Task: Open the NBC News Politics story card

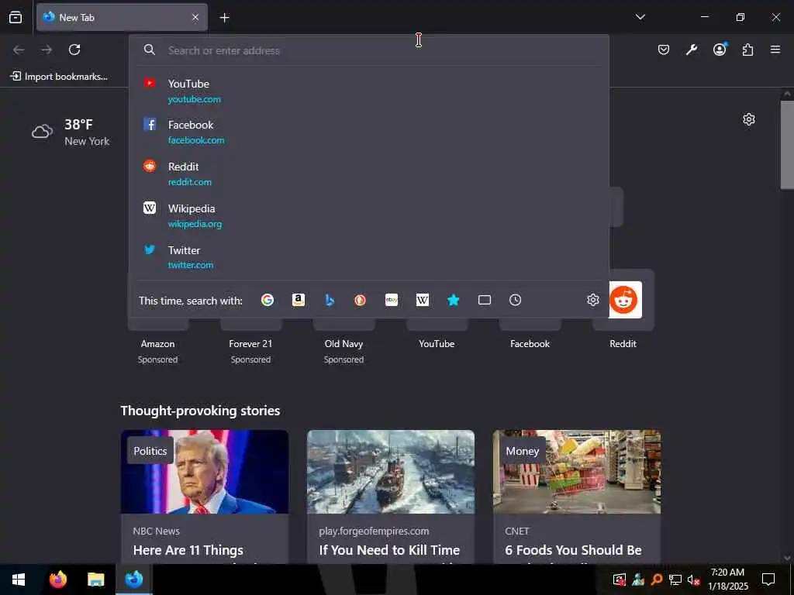Action: [205, 497]
